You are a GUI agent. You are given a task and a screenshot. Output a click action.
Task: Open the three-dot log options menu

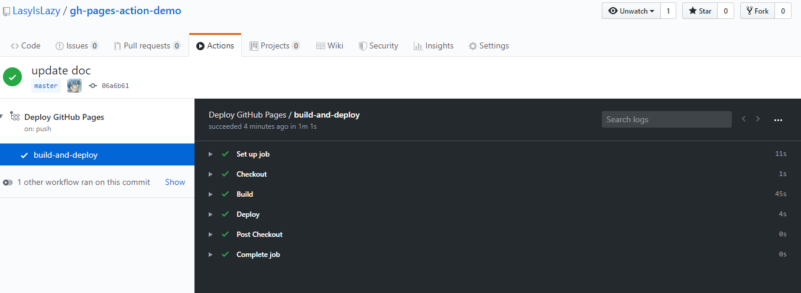[x=778, y=120]
